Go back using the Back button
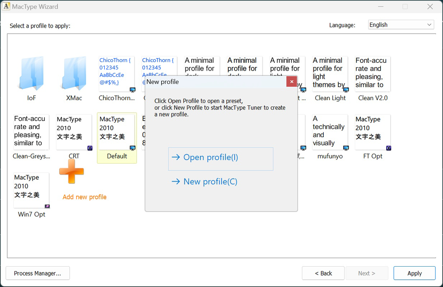 point(323,273)
